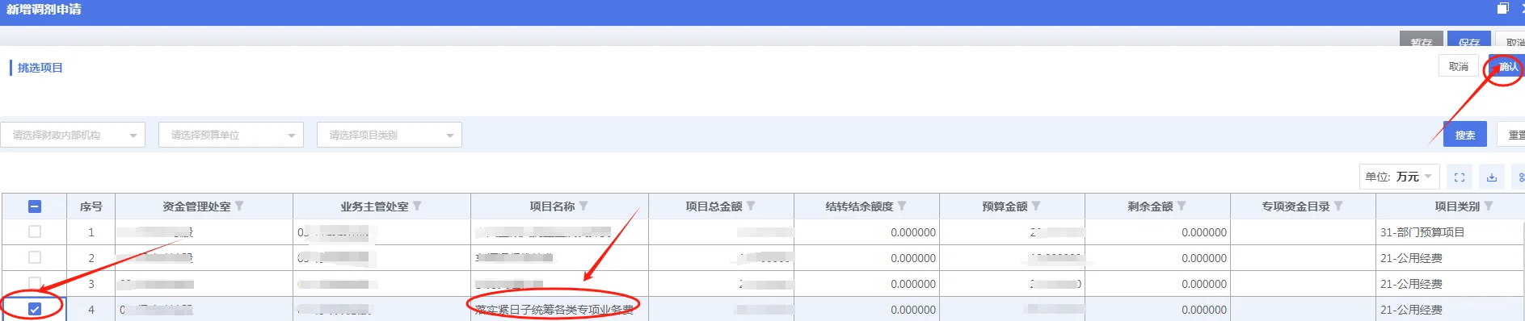Check the checkbox for row 3
1525x321 pixels.
pyautogui.click(x=35, y=283)
